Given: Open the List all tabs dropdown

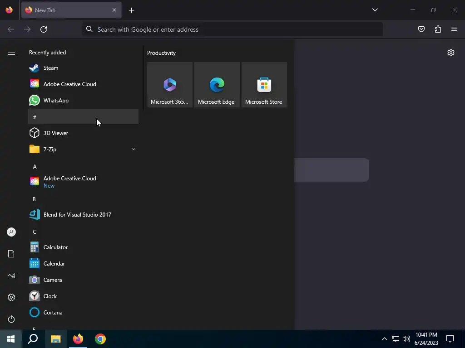Looking at the screenshot, I should tap(375, 10).
